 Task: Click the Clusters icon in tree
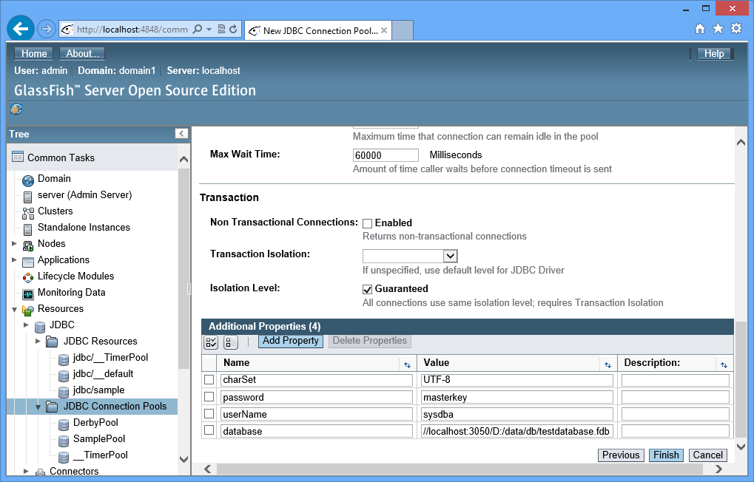click(x=28, y=213)
